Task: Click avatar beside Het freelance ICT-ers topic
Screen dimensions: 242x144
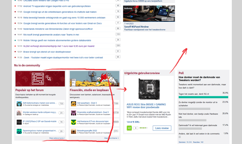Action: coord(74,122)
